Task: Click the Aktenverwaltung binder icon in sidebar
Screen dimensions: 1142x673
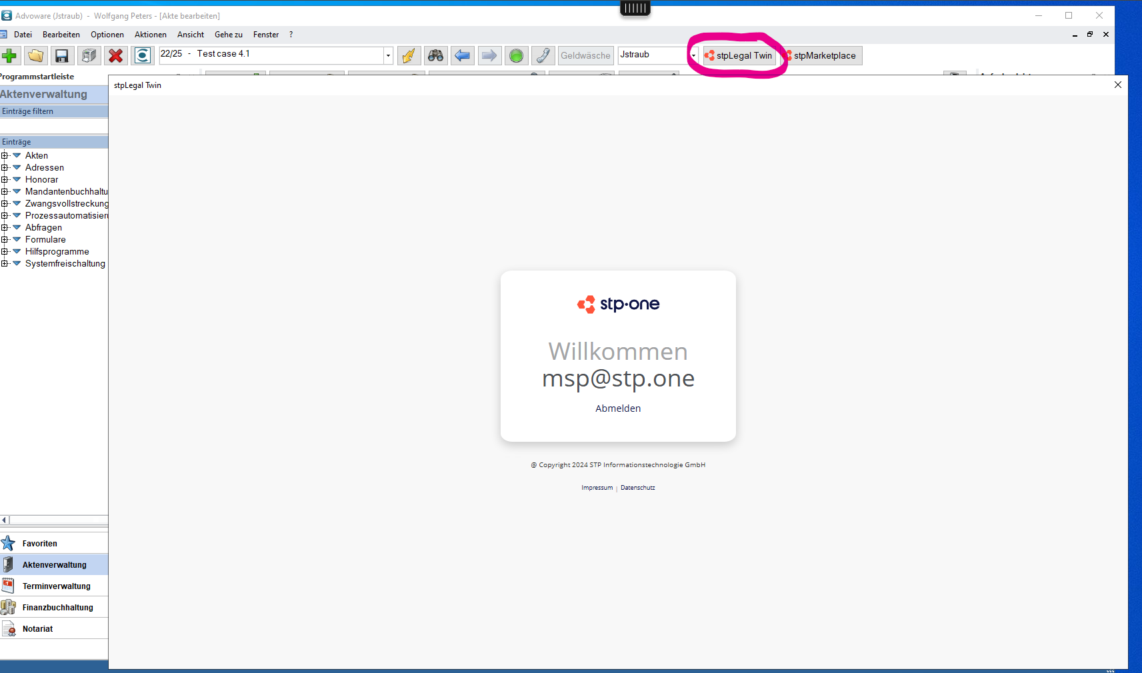Action: [9, 564]
